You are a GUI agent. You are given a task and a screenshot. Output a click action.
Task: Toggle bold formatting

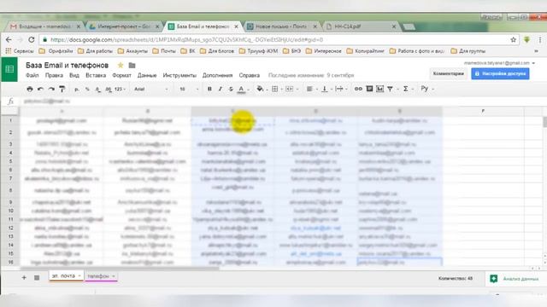209,89
